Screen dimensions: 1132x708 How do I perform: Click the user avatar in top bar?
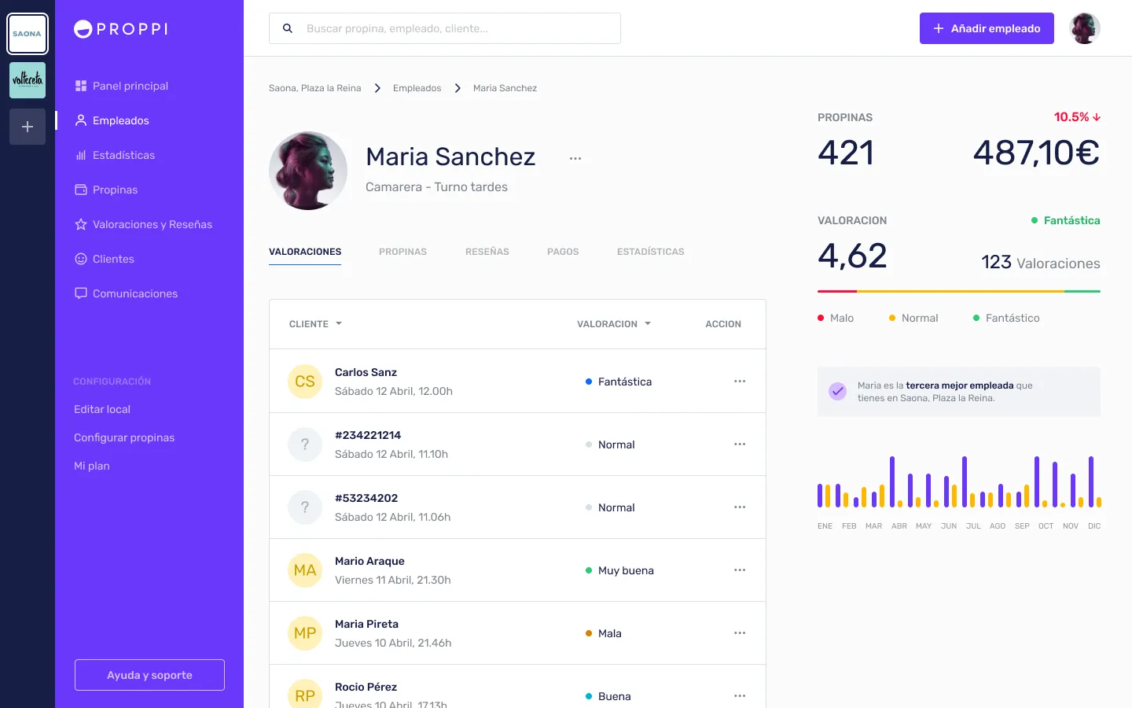click(x=1084, y=28)
